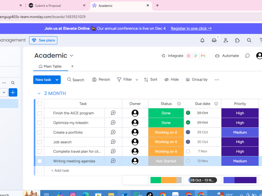Open conversation for Finish the AICE program
Image resolution: width=262 pixels, height=196 pixels.
click(x=113, y=113)
